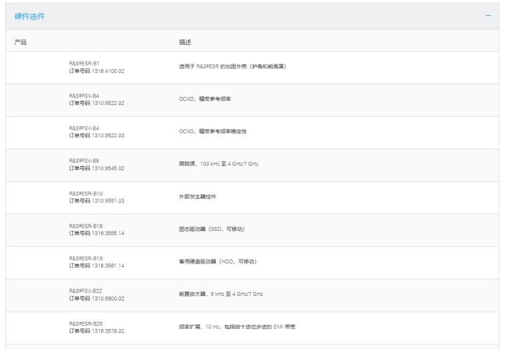The image size is (505, 349).
Task: Open R&S®FSV-B4 with order number 1310.9522.02
Action: (84, 96)
